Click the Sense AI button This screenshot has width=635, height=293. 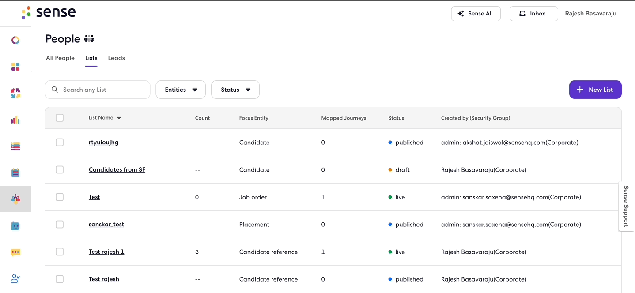click(x=476, y=14)
